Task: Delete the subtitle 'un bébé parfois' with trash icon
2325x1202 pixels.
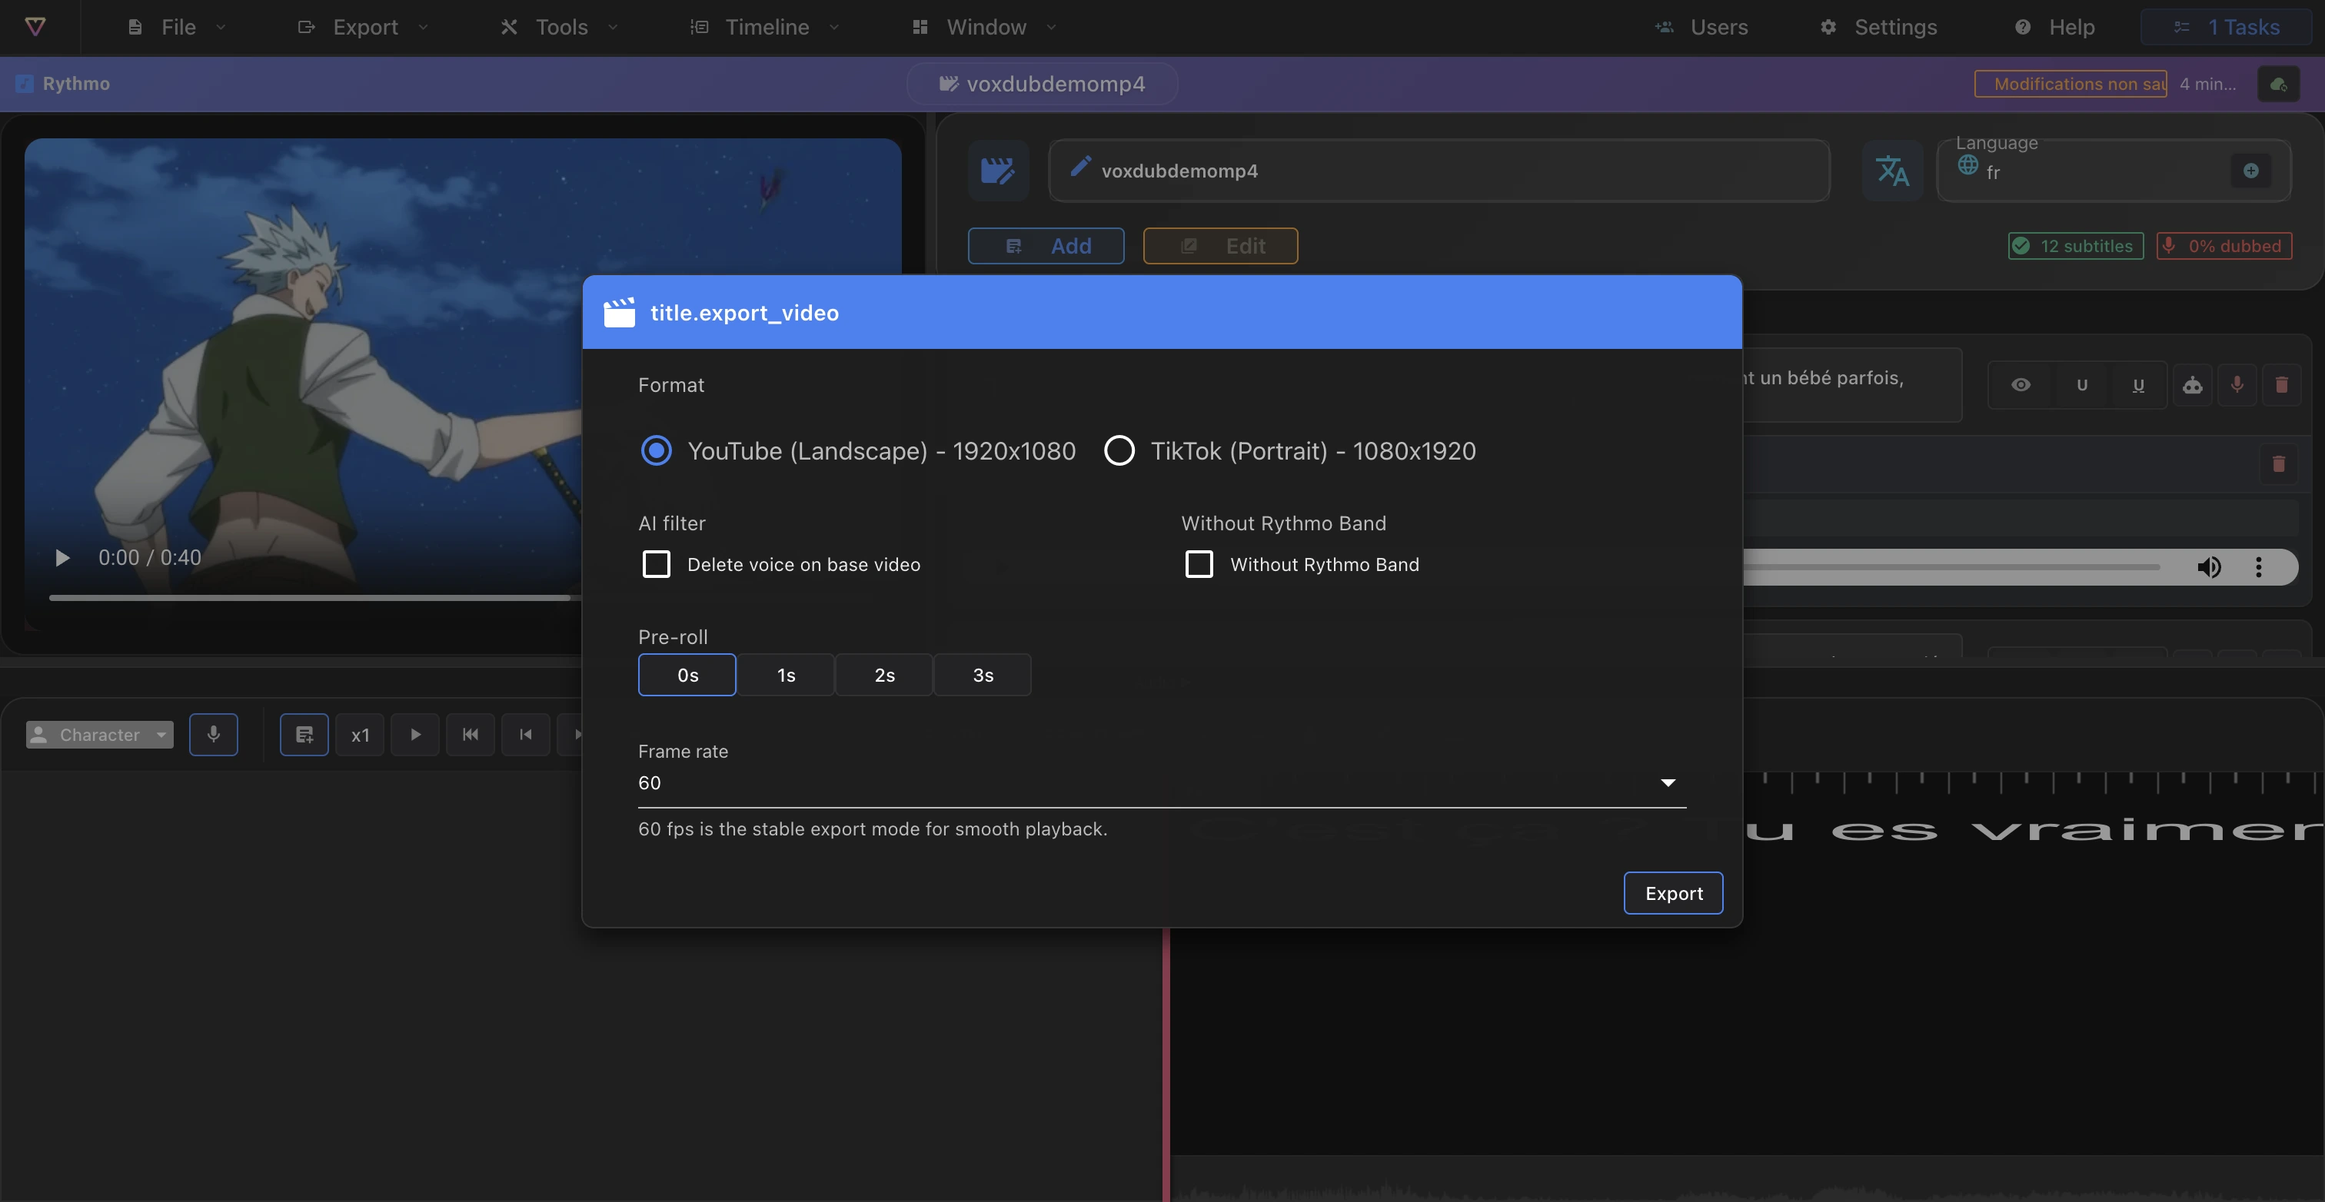Action: (x=2282, y=385)
